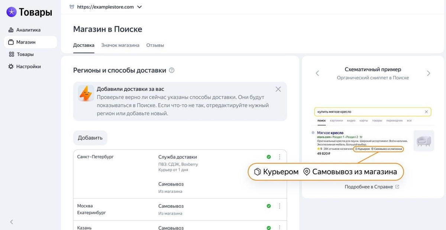Open the three-dot menu for Казань row
This screenshot has height=230, width=446.
279,228
